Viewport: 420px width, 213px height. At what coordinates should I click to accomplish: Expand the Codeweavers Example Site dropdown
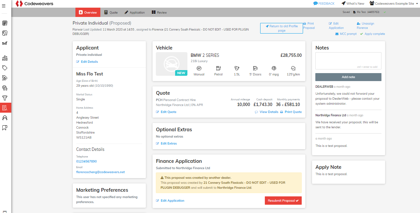393,3
